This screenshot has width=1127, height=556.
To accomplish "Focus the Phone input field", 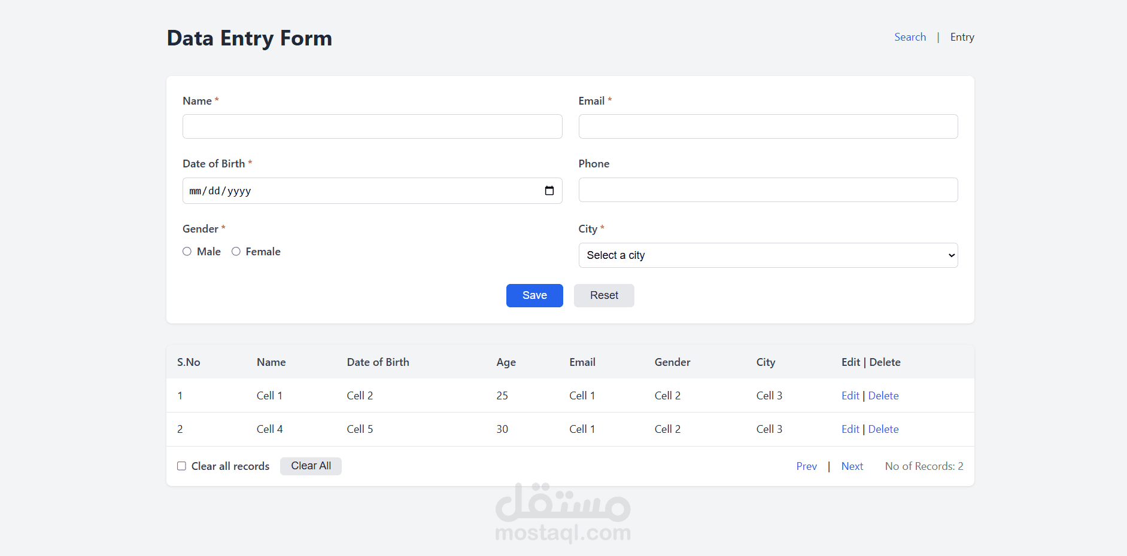I will tap(768, 190).
